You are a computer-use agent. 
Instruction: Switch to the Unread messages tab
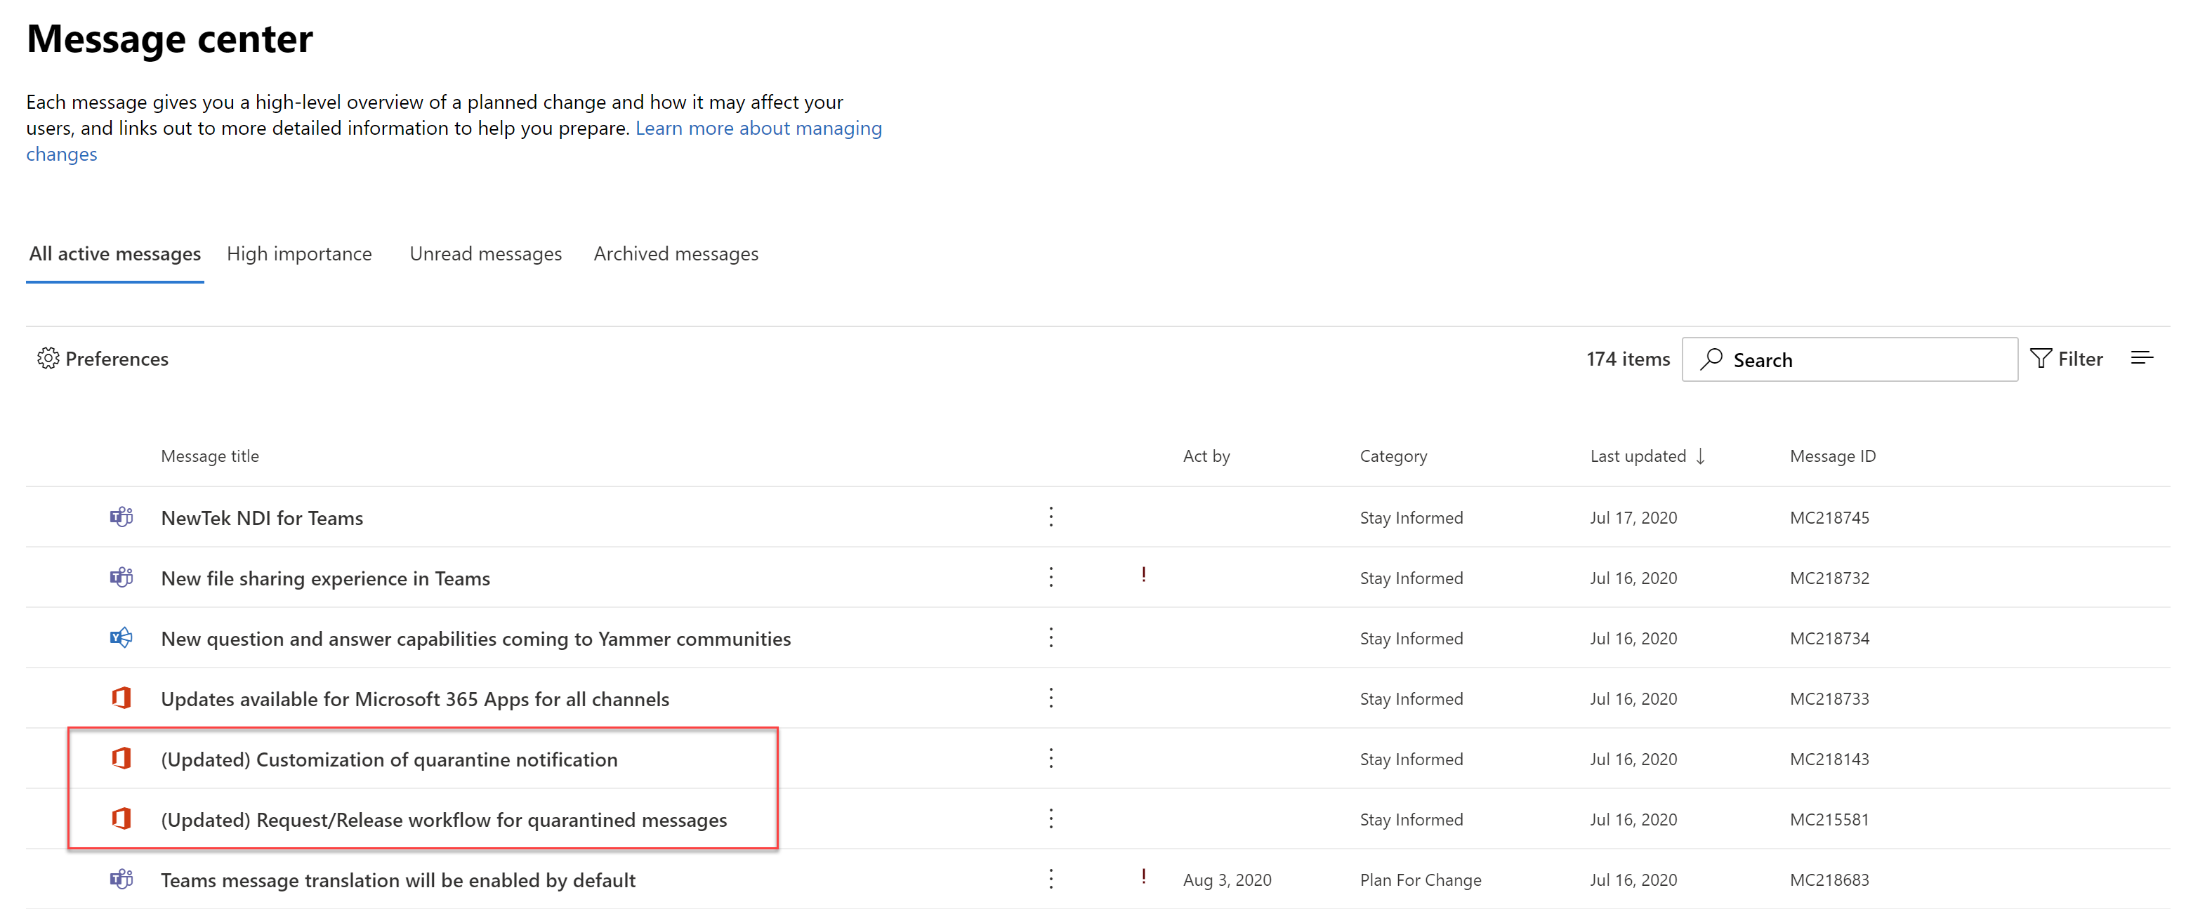[485, 254]
